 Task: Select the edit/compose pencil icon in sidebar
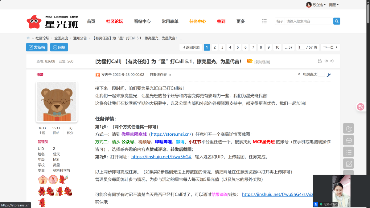(348, 164)
